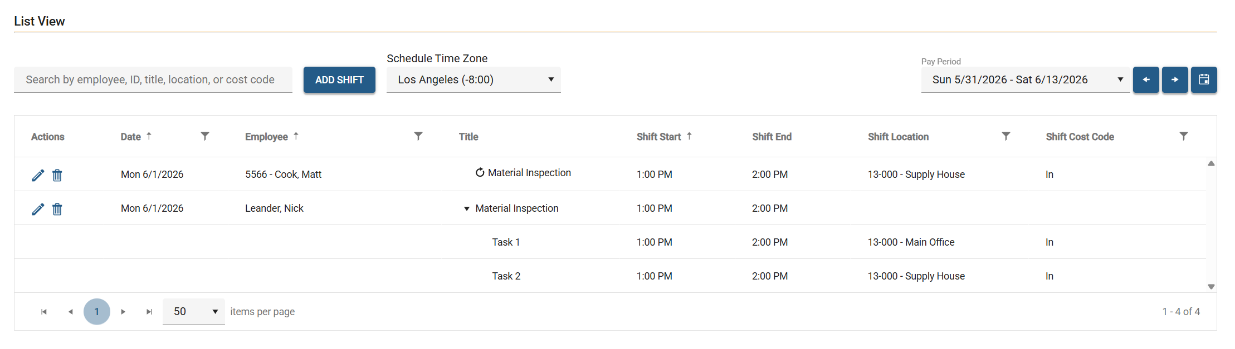Click 'Mon 6/1/2026' date in Cook row
Image resolution: width=1235 pixels, height=349 pixels.
click(152, 174)
